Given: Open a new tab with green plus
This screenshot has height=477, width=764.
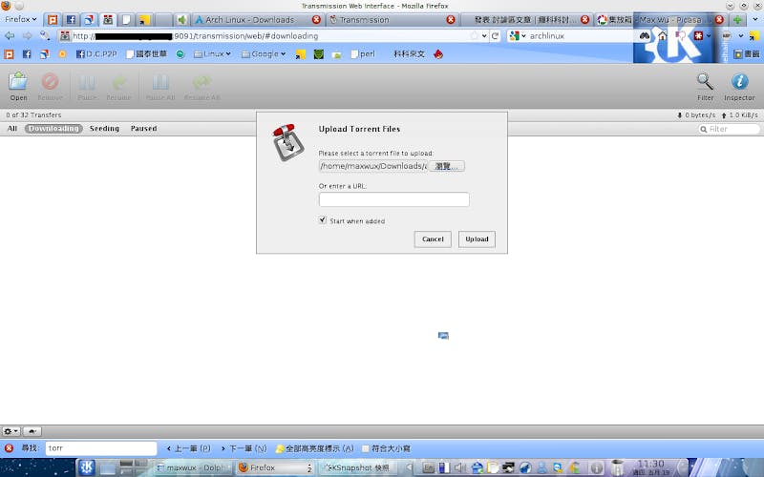Looking at the screenshot, I should click(x=737, y=19).
